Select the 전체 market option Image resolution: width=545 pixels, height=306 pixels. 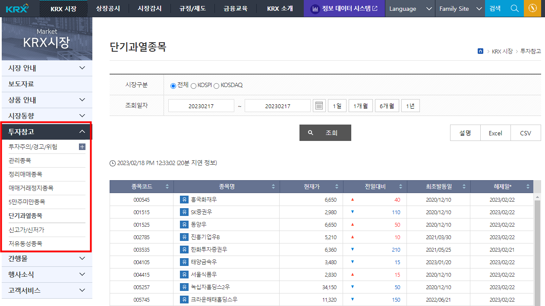coord(173,85)
